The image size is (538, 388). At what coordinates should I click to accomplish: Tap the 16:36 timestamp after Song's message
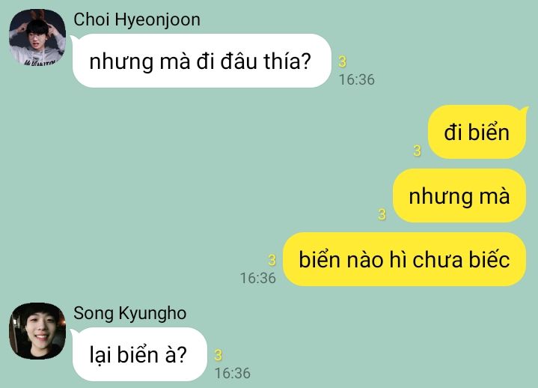pyautogui.click(x=233, y=373)
